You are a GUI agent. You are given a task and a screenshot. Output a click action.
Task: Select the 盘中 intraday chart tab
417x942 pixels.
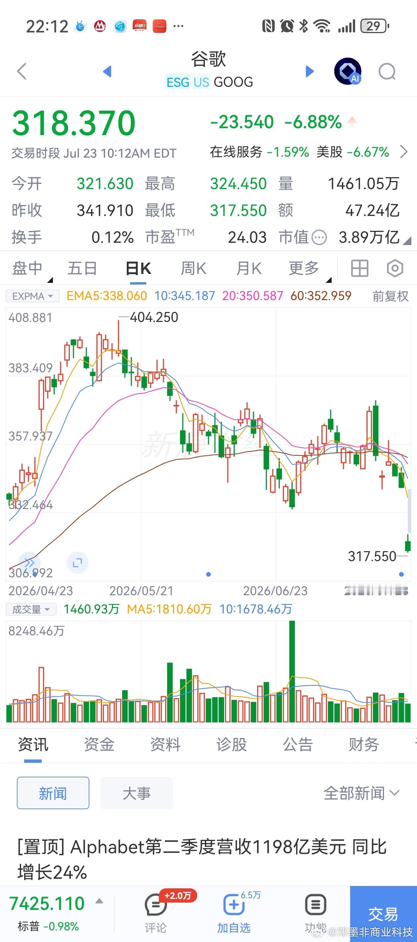pos(27,268)
